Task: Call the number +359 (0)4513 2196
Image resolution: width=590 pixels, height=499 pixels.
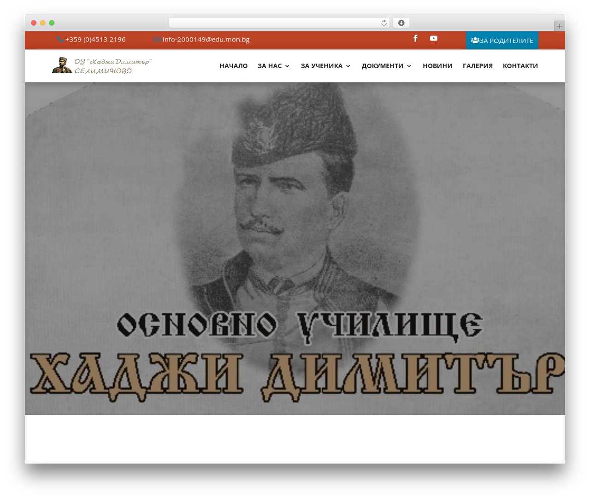Action: coord(95,40)
